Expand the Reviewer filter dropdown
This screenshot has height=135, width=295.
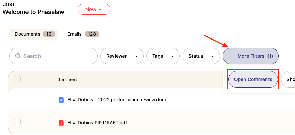[122, 56]
